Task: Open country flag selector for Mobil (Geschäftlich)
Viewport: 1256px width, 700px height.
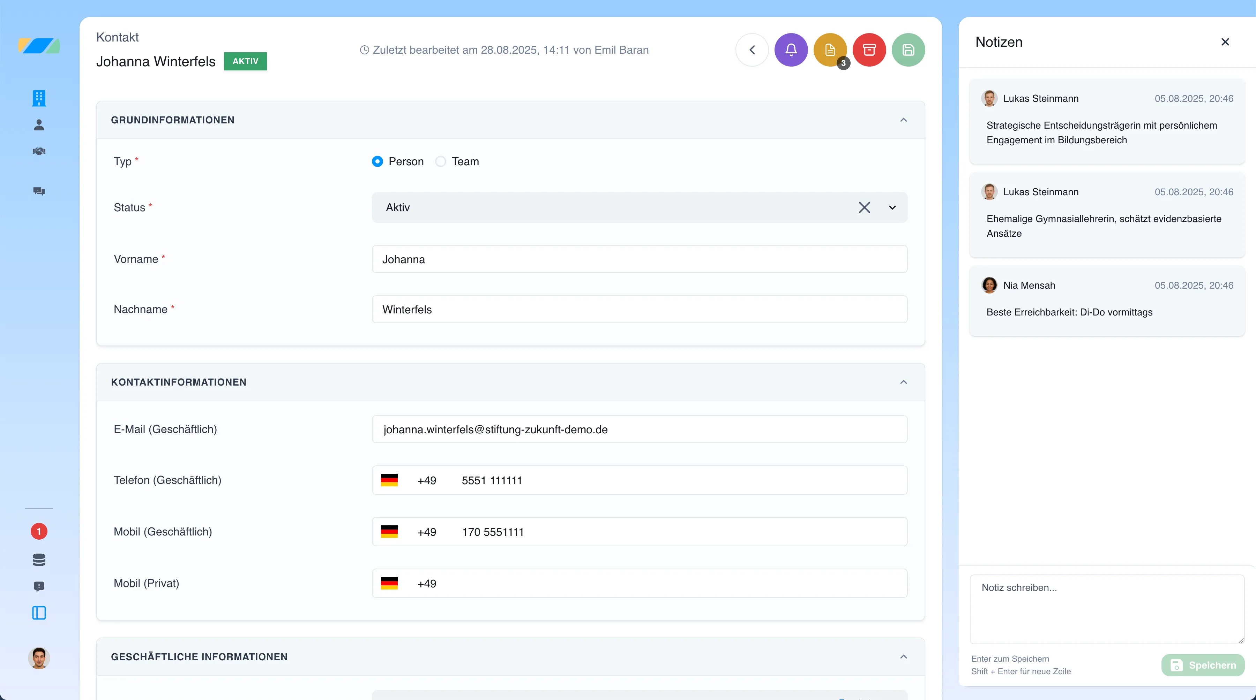Action: tap(389, 532)
